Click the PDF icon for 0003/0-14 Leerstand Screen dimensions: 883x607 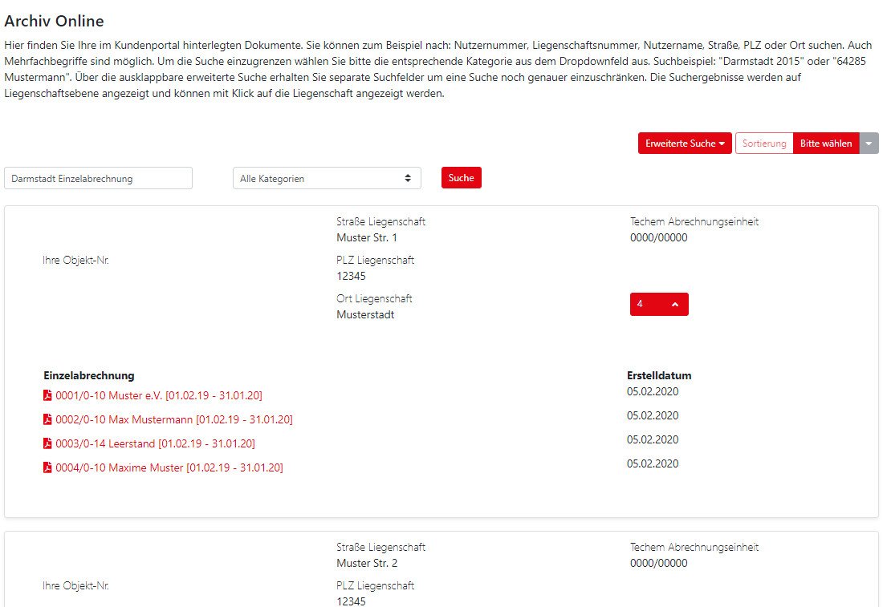click(47, 443)
